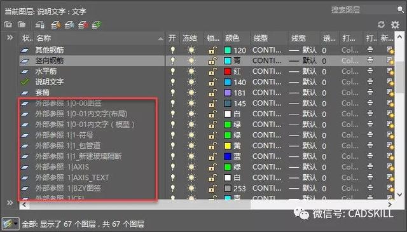The image size is (407, 232).
Task: Toggle lock for 其他钢筋 layer
Action: pos(212,50)
